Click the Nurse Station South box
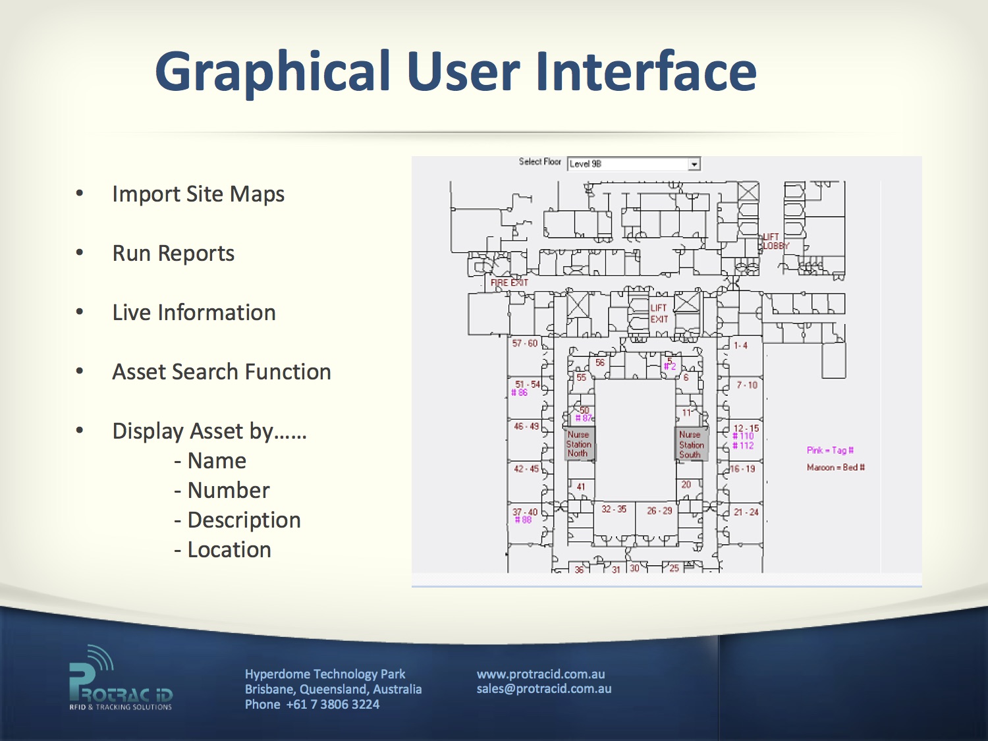Viewport: 988px width, 741px height. click(x=692, y=445)
